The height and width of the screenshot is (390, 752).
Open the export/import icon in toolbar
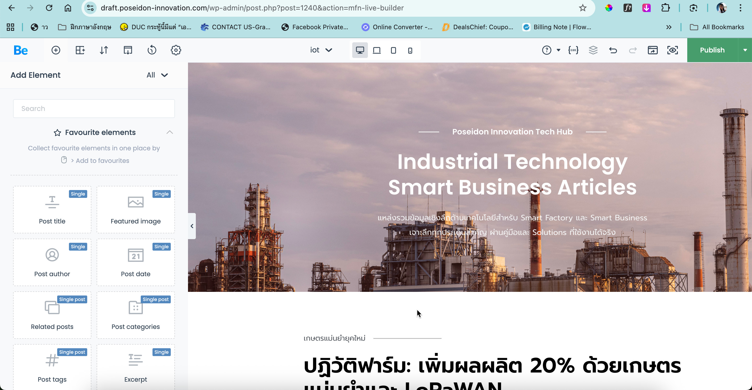128,50
